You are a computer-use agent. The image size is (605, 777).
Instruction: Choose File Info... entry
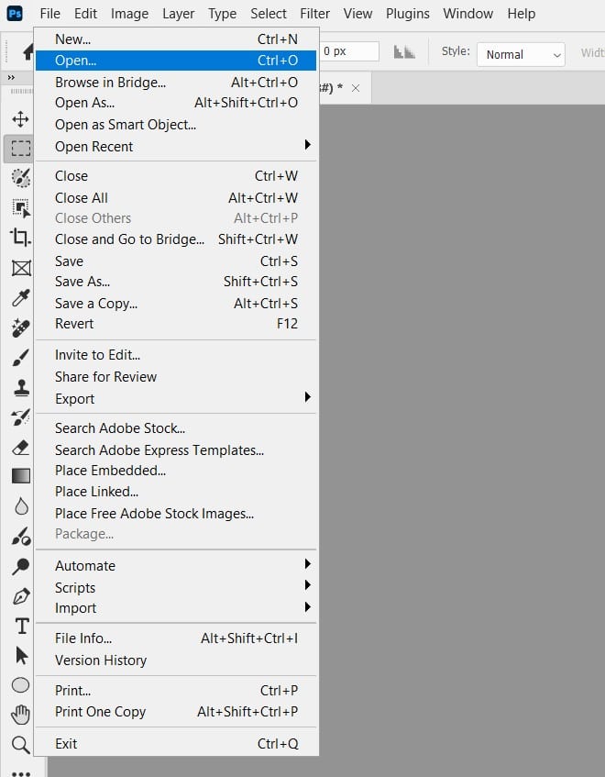[176, 638]
